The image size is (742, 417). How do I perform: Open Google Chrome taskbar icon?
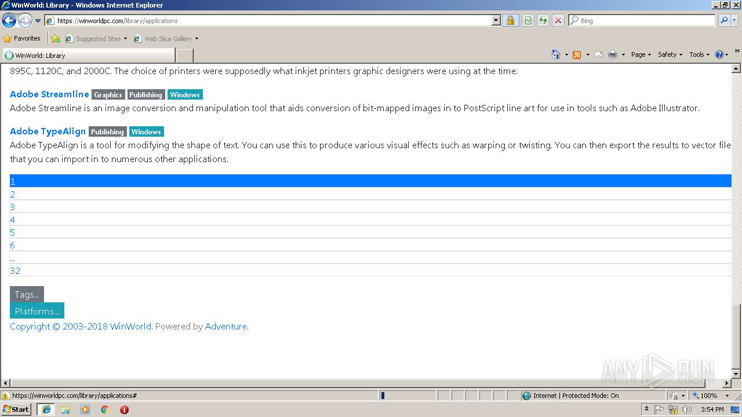(x=104, y=409)
